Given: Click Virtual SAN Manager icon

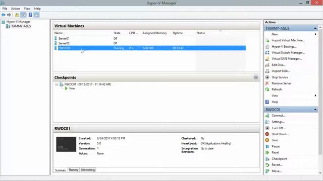Looking at the screenshot, I should (x=267, y=59).
